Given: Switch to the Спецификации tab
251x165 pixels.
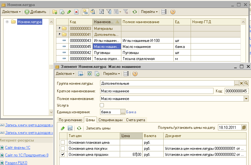Looking at the screenshot, I should [110, 120].
